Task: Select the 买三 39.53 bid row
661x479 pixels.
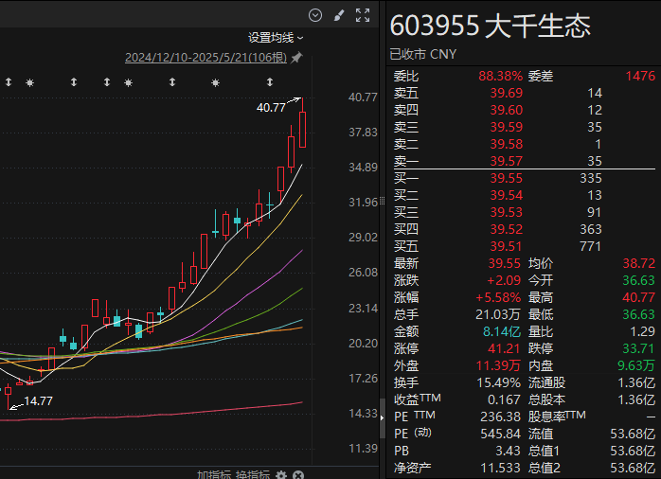Action: click(x=524, y=212)
